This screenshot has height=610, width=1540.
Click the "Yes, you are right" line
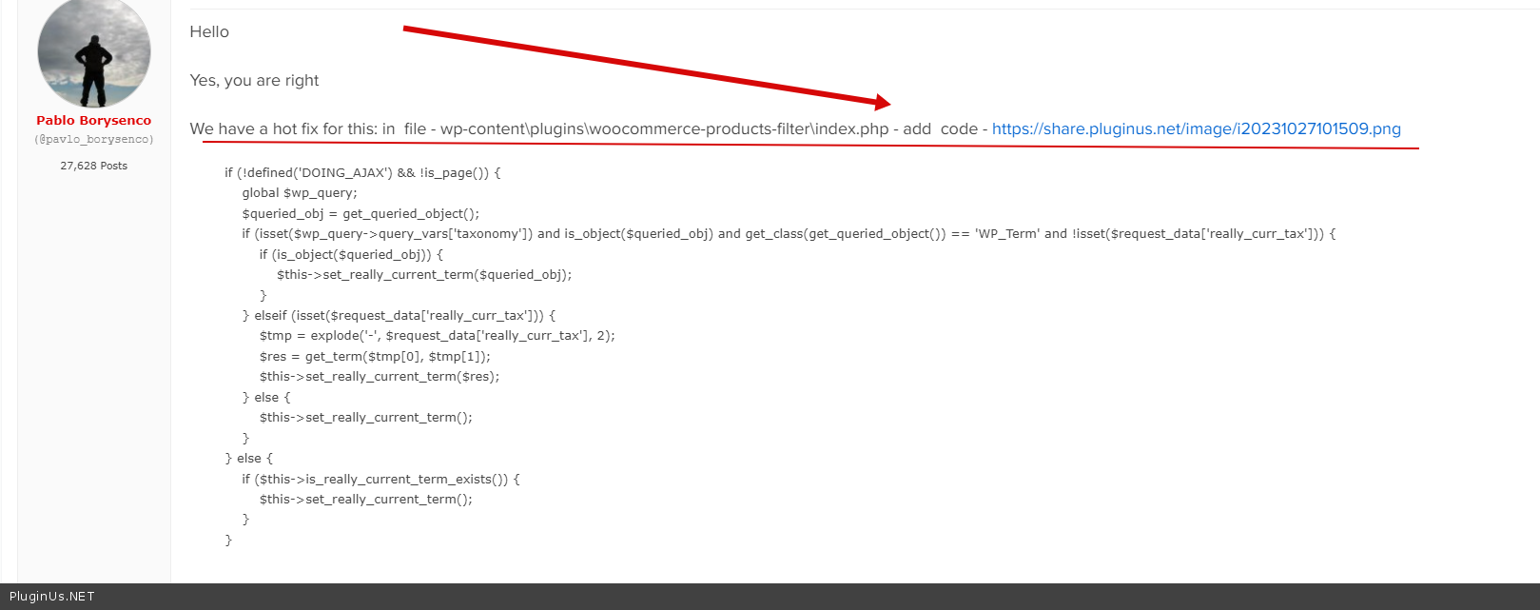[254, 81]
